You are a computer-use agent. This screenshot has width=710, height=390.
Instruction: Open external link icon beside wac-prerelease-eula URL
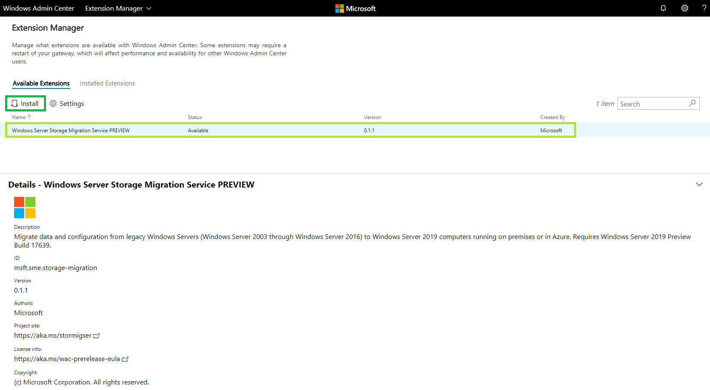125,359
